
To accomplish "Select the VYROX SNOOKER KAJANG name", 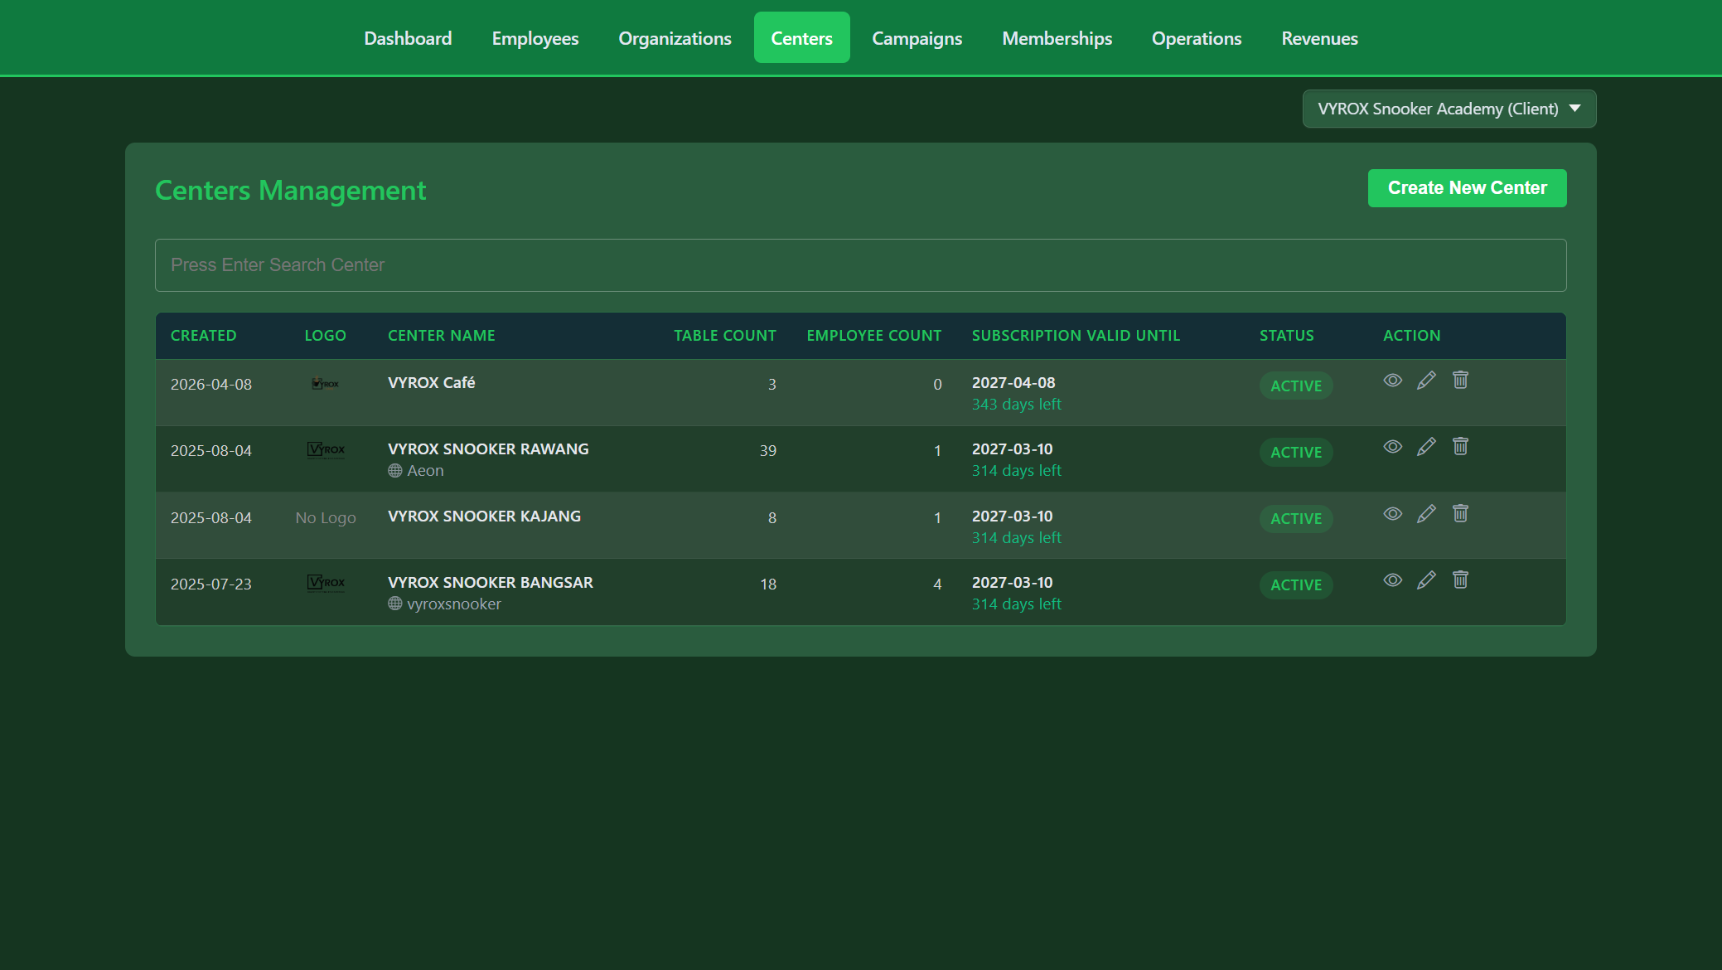I will [x=484, y=517].
